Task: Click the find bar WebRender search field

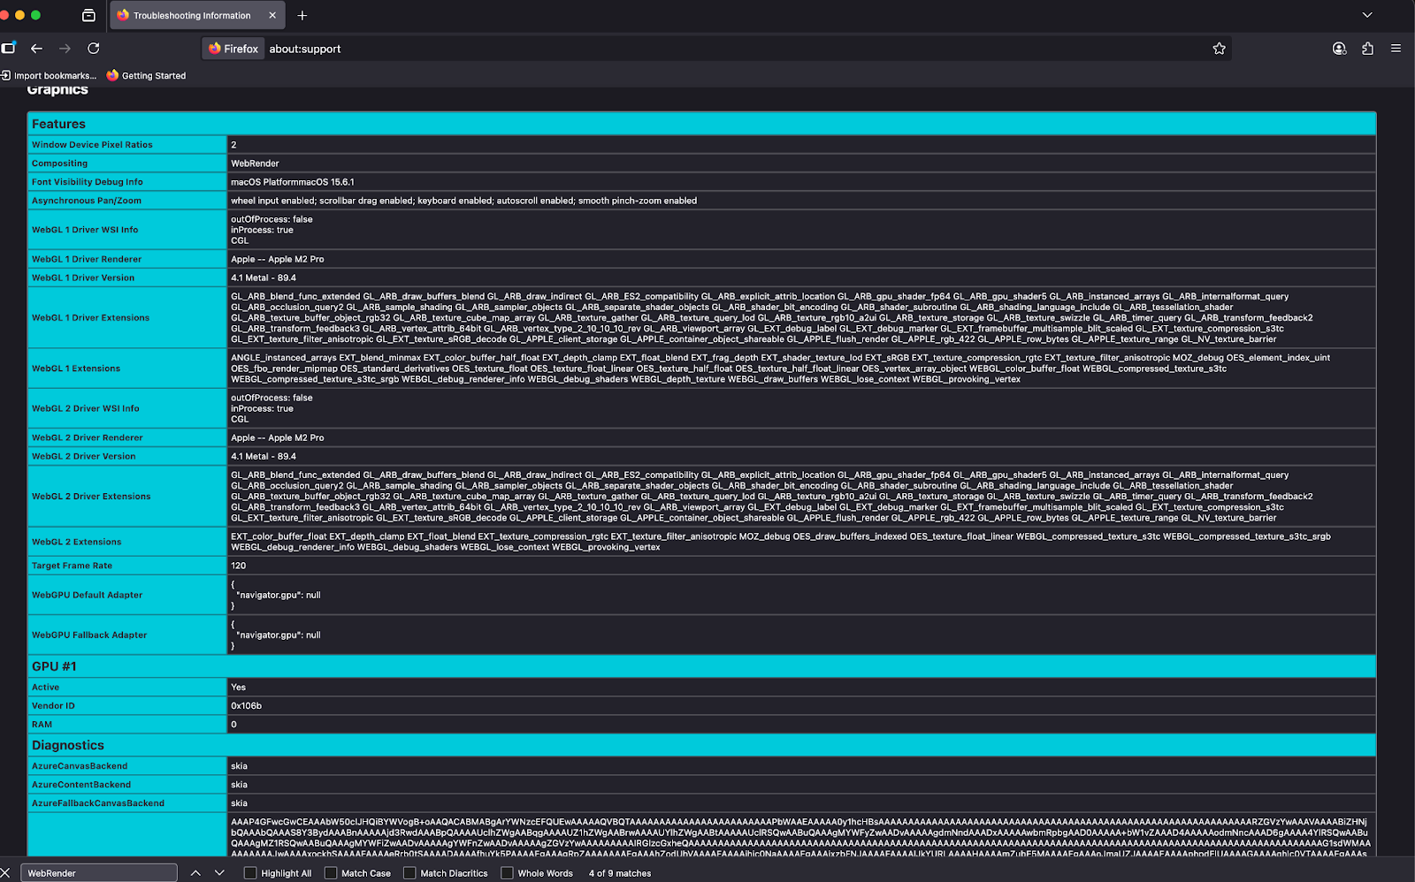Action: coord(98,873)
